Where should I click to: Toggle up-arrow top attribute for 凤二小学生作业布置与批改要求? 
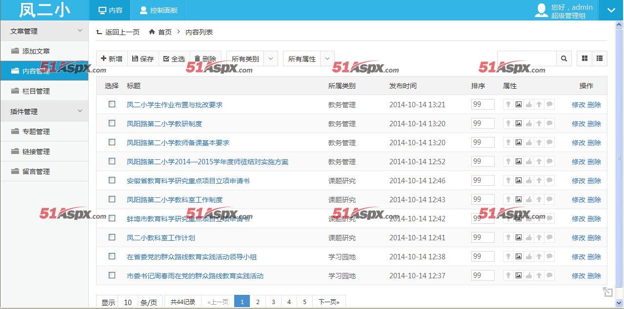coord(539,104)
